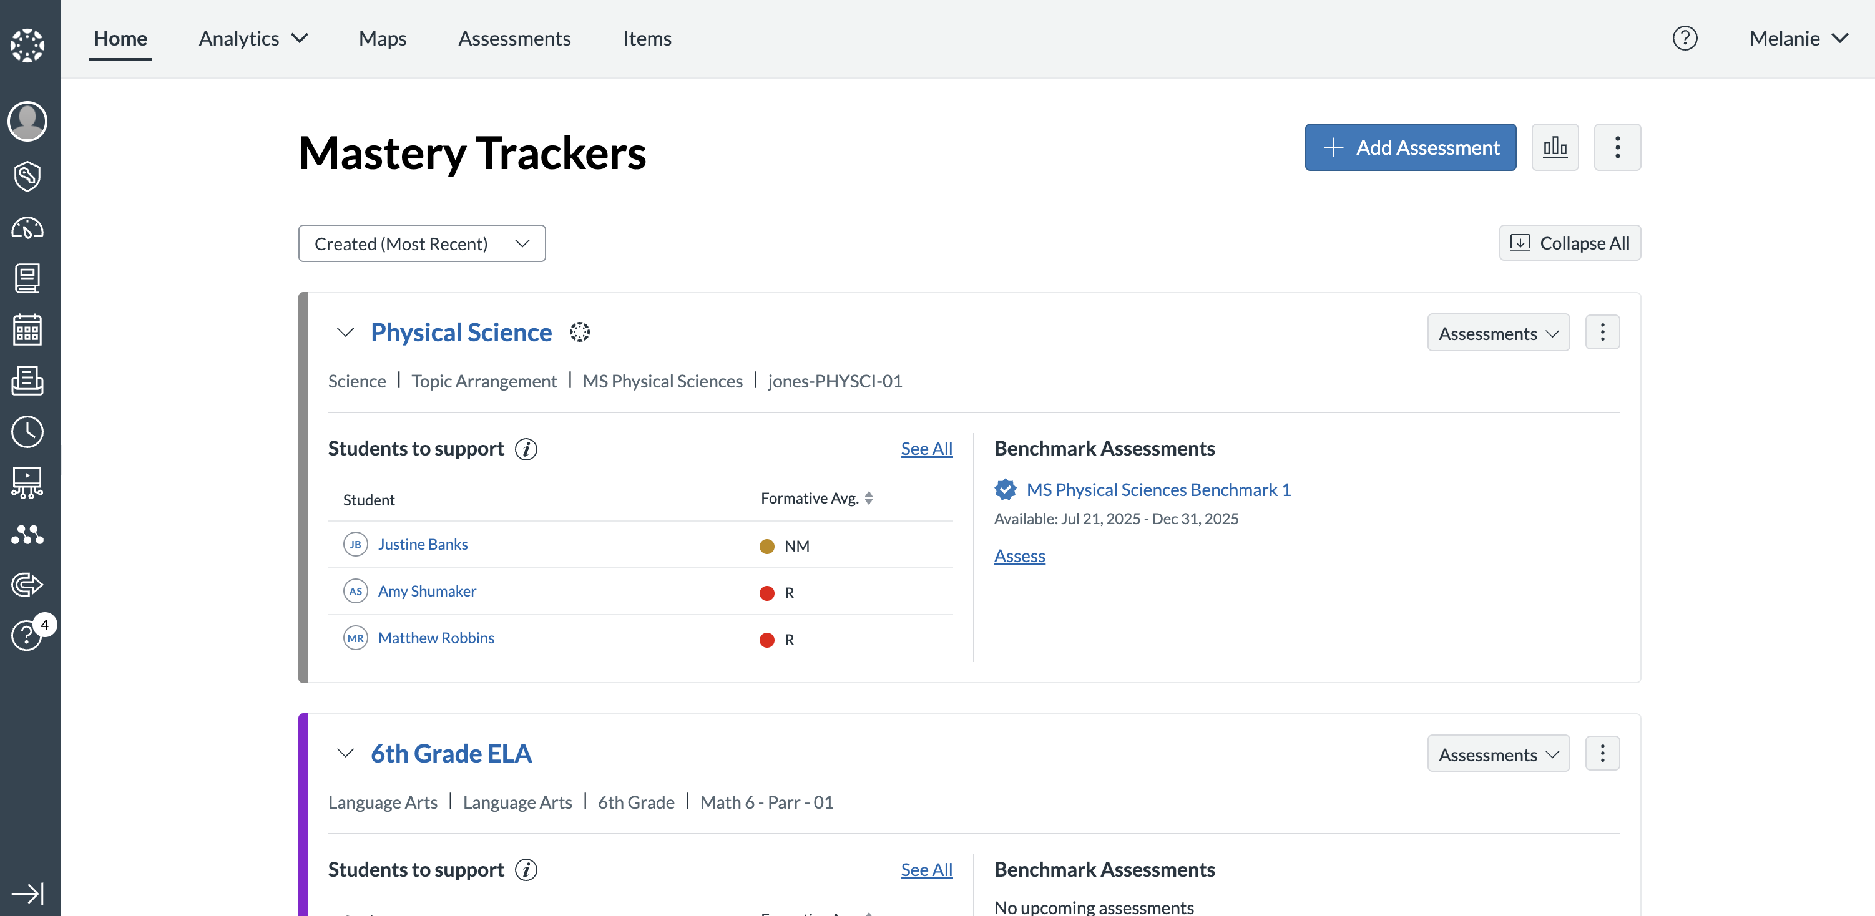Open the Physical Science Assessments dropdown

click(x=1497, y=333)
